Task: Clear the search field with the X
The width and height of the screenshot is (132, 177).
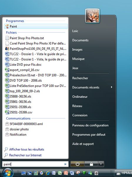Action: click(65, 164)
